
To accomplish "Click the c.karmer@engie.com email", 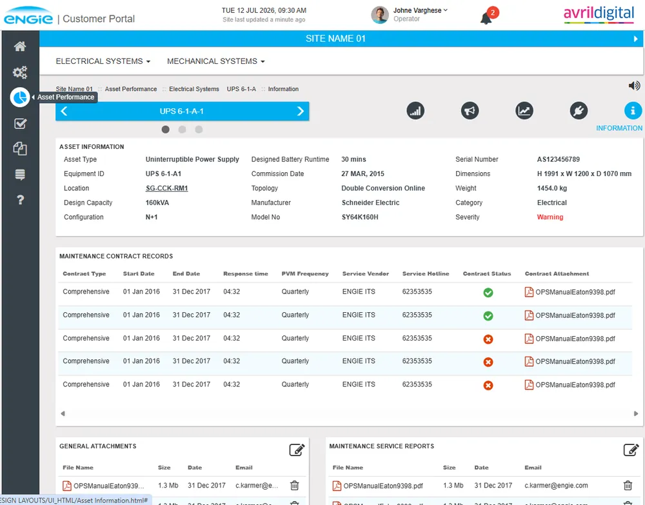I will (556, 485).
